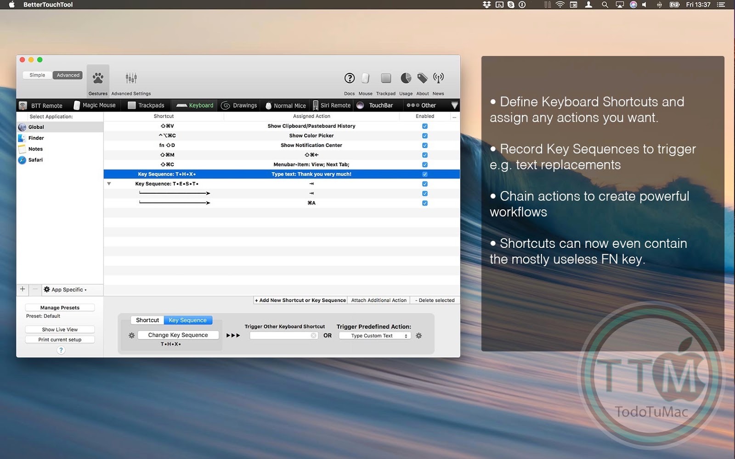735x459 pixels.
Task: Click gear icon beside Change Key Sequence
Action: coord(131,336)
